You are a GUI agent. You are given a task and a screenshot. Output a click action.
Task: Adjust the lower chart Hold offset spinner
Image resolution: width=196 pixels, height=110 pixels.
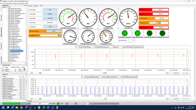[x=41, y=99]
